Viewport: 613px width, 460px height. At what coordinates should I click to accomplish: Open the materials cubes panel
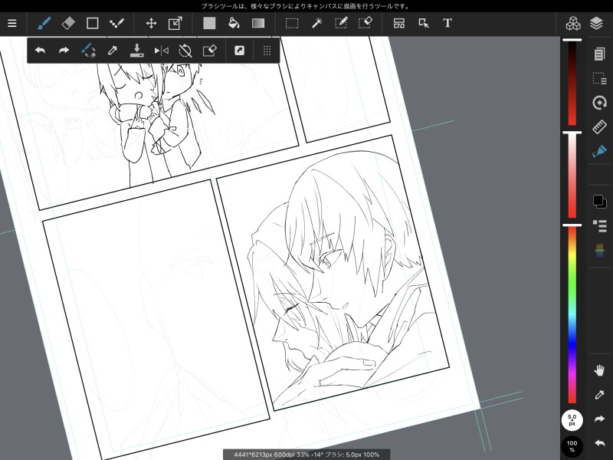tap(573, 24)
